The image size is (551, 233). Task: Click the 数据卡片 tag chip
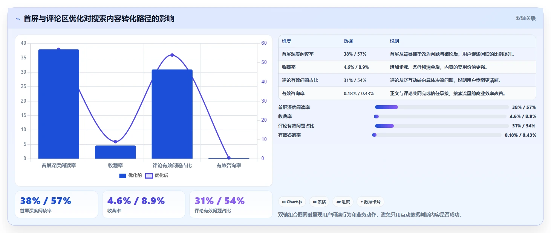(370, 202)
